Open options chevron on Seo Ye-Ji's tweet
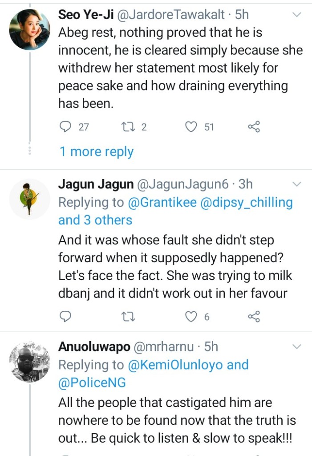The height and width of the screenshot is (456, 312). [296, 15]
